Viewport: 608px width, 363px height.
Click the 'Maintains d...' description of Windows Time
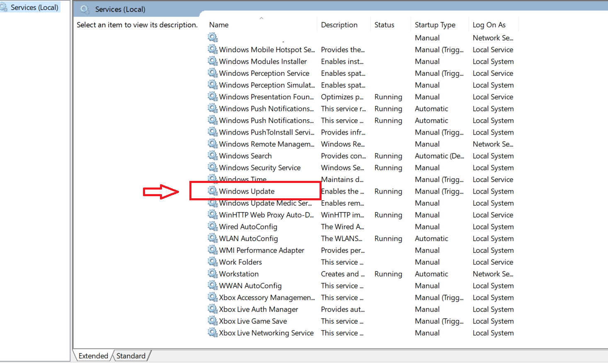[342, 180]
